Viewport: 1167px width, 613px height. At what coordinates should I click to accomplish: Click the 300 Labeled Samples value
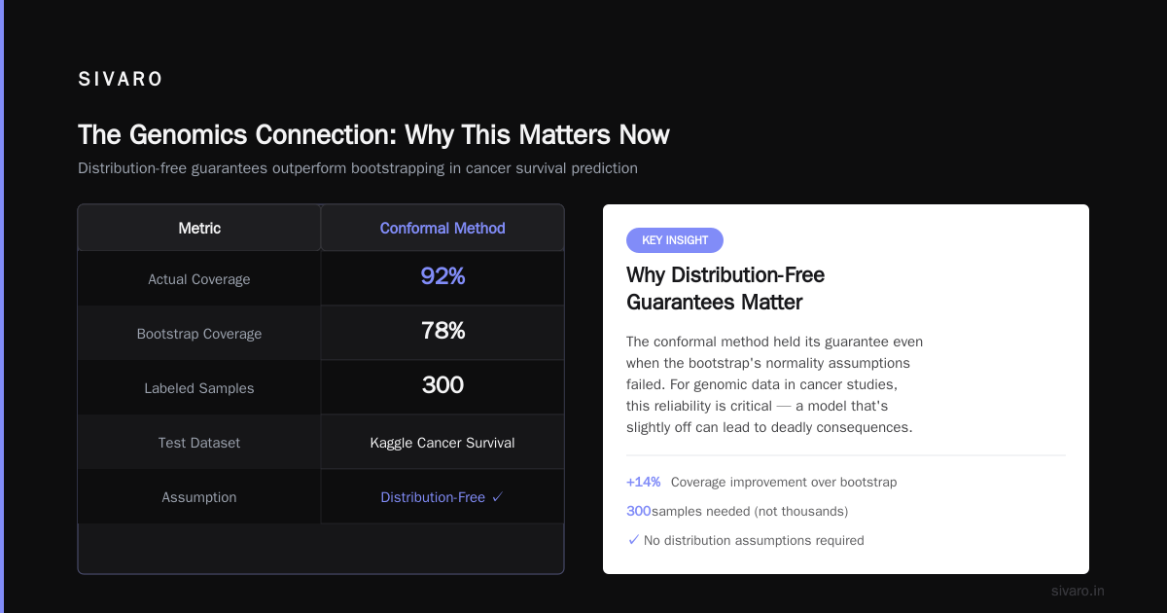point(442,385)
